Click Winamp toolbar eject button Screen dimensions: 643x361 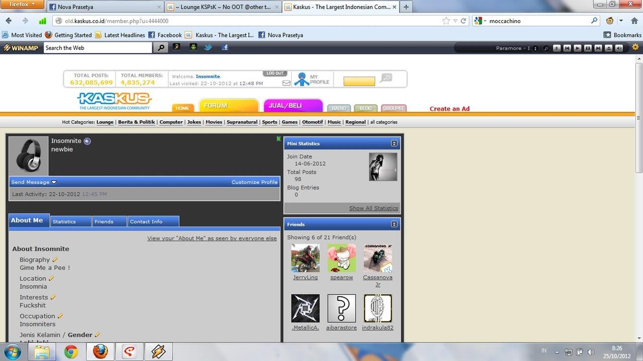tap(608, 48)
